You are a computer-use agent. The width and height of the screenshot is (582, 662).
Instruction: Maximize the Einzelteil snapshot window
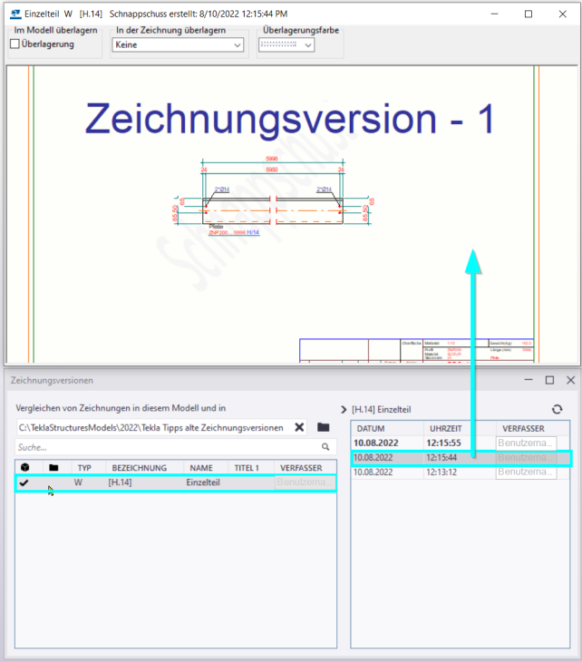tap(529, 14)
